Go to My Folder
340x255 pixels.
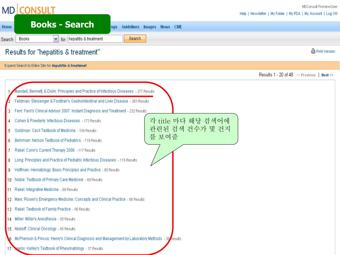pyautogui.click(x=277, y=14)
